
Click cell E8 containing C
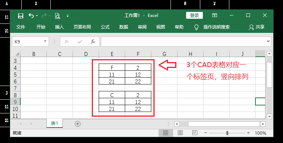[112, 95]
